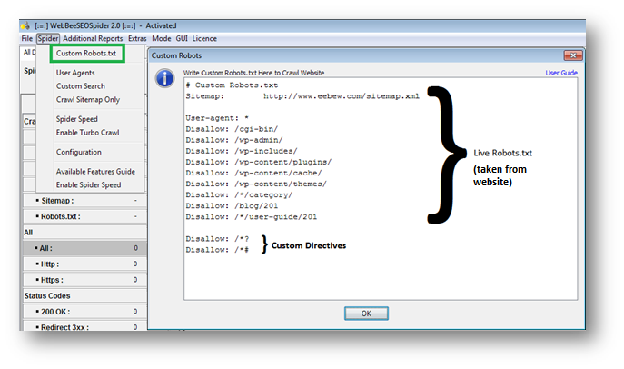Choose Crawl Sitemap Only option

point(88,99)
